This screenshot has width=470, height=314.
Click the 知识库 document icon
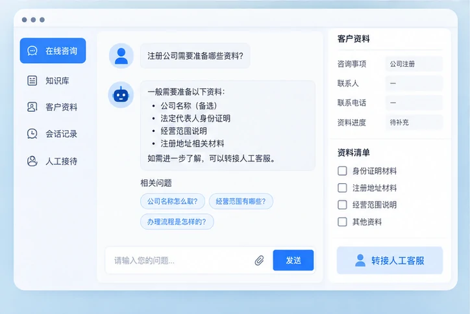32,81
